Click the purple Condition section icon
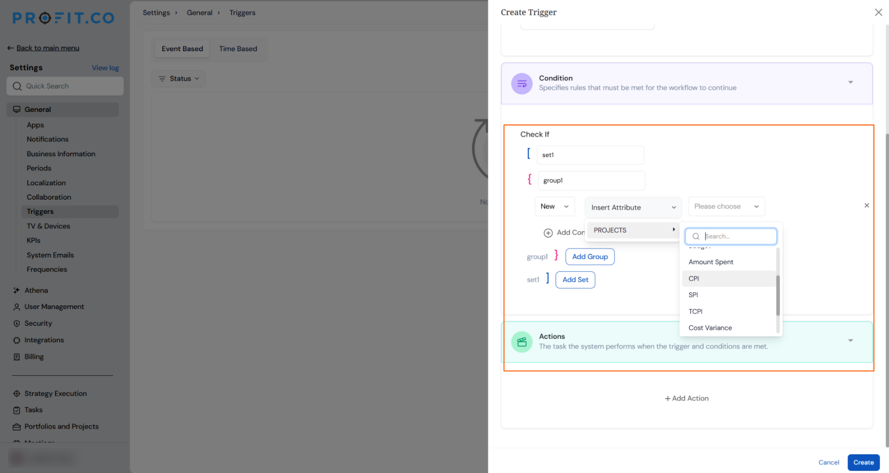889x473 pixels. [522, 83]
